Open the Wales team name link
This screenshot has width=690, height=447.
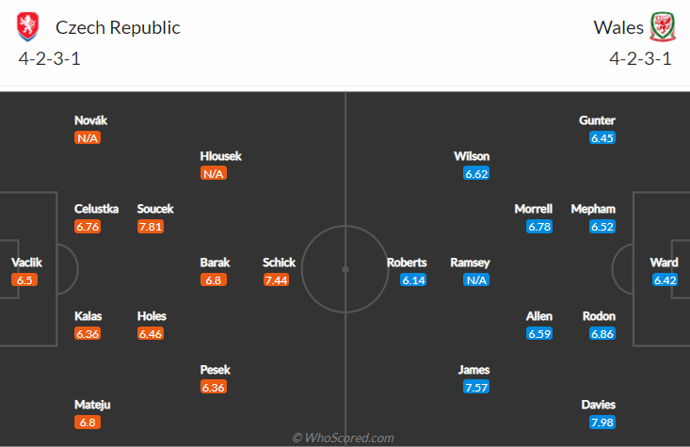click(618, 27)
